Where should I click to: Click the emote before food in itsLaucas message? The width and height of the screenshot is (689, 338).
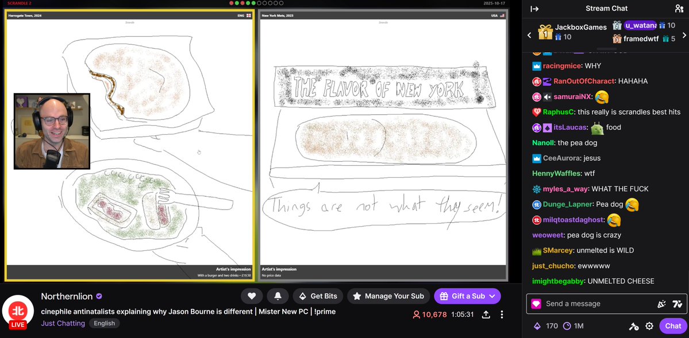point(597,128)
